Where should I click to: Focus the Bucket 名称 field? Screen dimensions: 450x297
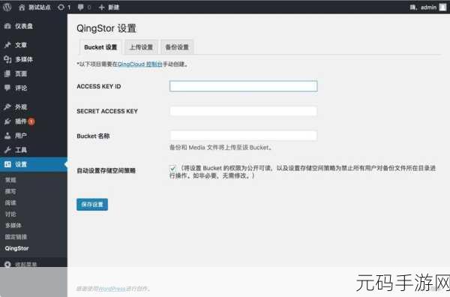(x=243, y=136)
